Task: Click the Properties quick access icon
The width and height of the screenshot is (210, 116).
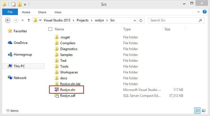Action: [x=14, y=4]
